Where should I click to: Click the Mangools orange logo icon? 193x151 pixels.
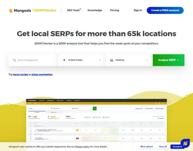pyautogui.click(x=11, y=10)
